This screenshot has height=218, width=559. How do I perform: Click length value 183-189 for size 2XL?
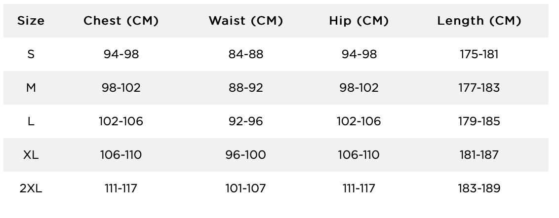(479, 188)
